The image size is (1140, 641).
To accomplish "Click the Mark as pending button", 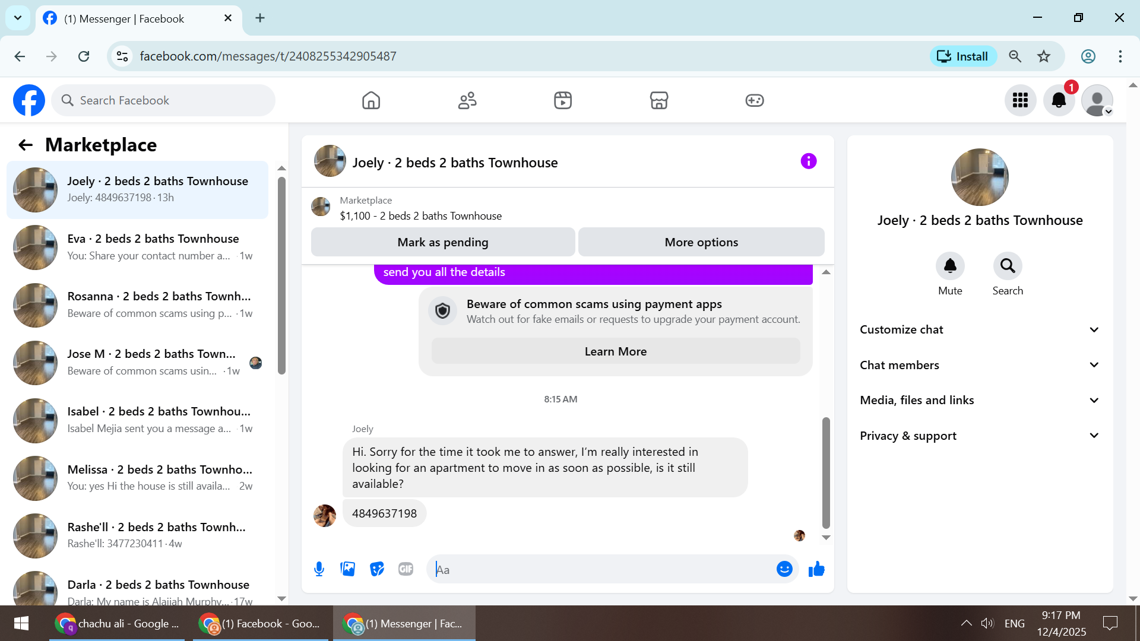I will pyautogui.click(x=443, y=242).
